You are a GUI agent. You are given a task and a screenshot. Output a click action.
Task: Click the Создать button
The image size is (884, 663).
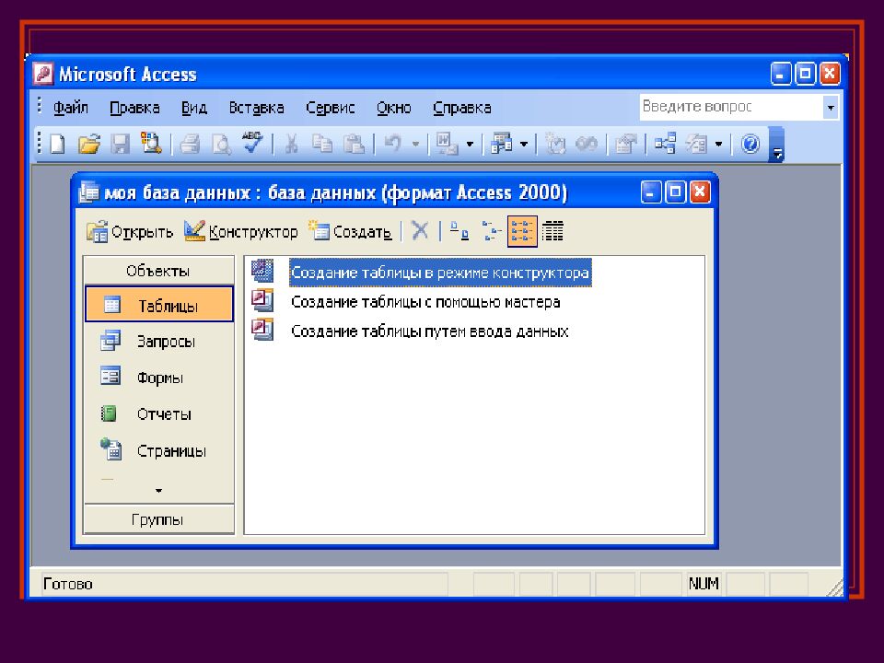click(x=350, y=232)
